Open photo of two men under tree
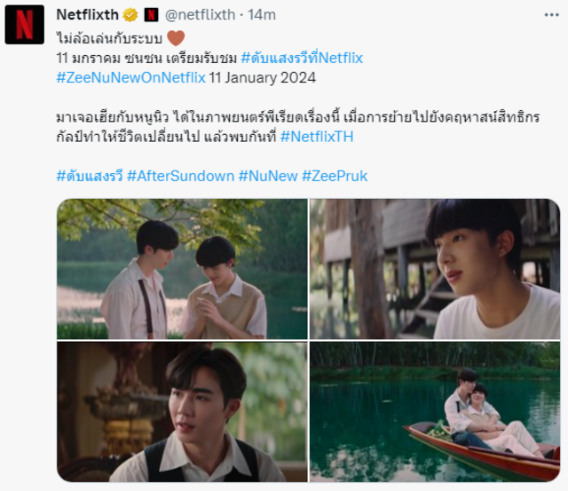The width and height of the screenshot is (568, 491). [x=182, y=269]
